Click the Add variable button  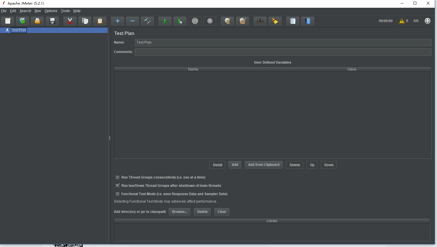(x=235, y=165)
